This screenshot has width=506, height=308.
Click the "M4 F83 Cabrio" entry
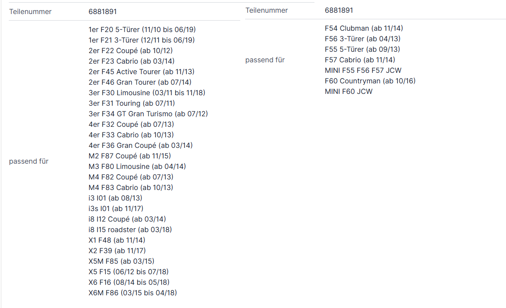[130, 188]
